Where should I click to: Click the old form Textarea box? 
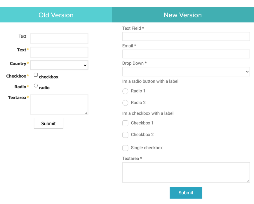coord(59,104)
